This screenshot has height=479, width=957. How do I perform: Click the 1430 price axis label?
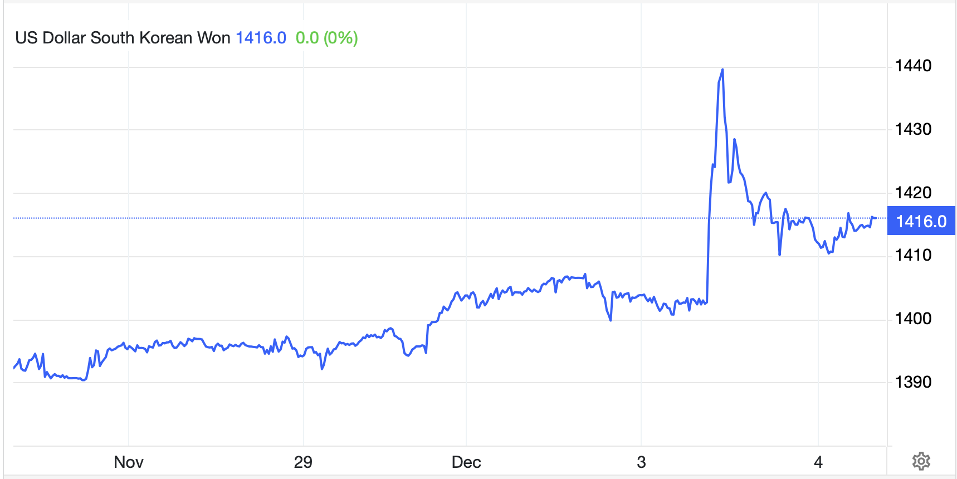[x=913, y=129]
